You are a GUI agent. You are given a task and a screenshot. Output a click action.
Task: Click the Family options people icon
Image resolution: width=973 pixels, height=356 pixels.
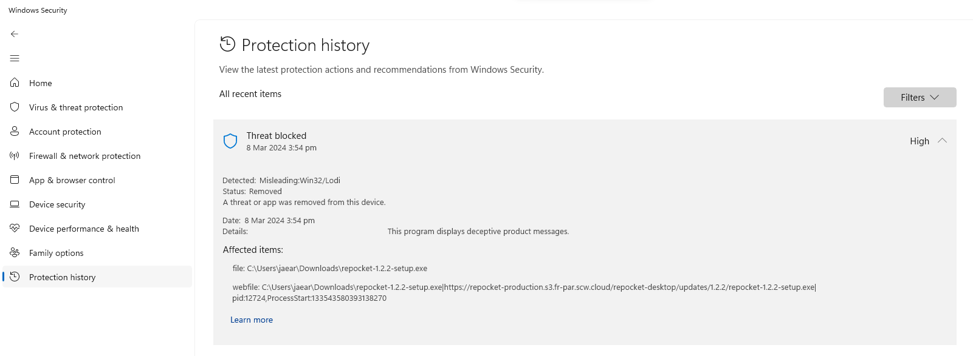tap(15, 252)
